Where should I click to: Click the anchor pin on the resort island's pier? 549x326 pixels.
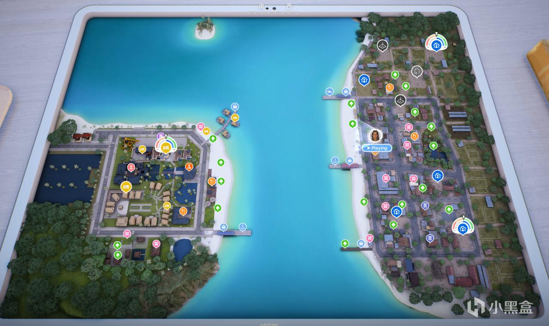point(242,226)
